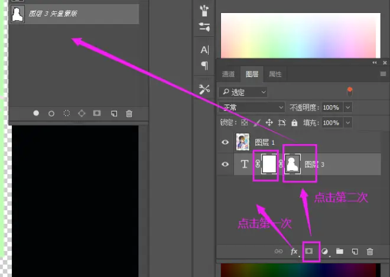Toggle lock position move icon

269,123
